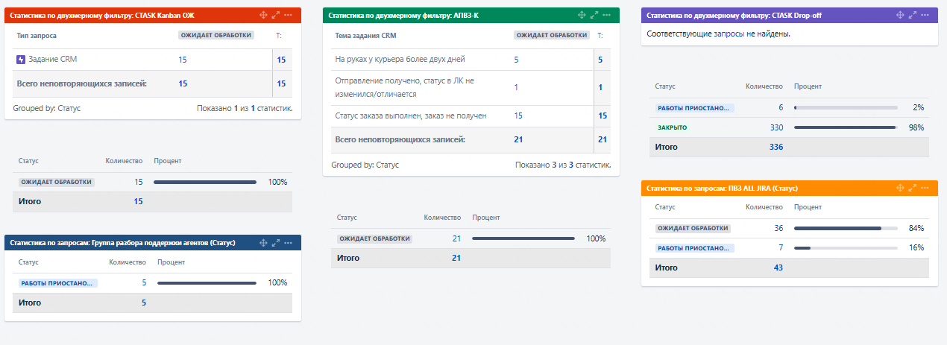Click the ЗАКРЫТО status label

point(672,127)
